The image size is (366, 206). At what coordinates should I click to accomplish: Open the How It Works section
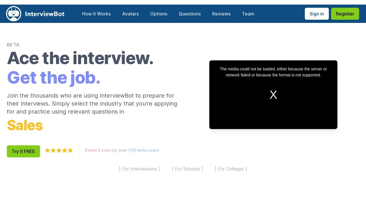click(x=96, y=14)
